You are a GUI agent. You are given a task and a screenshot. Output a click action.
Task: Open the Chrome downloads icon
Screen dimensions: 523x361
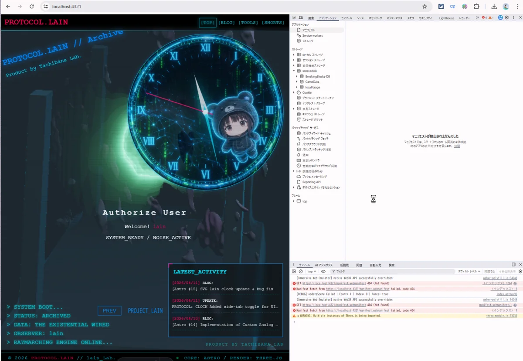[494, 7]
